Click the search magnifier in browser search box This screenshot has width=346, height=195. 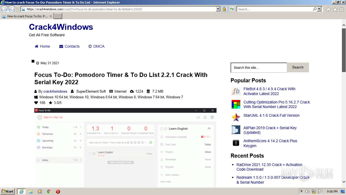pos(315,9)
